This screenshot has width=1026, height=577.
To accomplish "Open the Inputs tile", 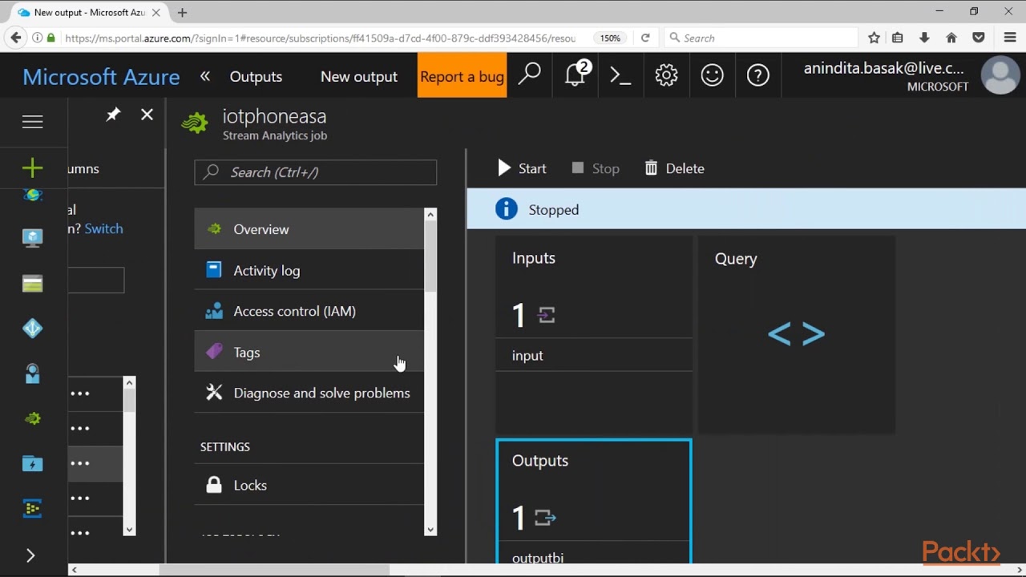I will 594,336.
